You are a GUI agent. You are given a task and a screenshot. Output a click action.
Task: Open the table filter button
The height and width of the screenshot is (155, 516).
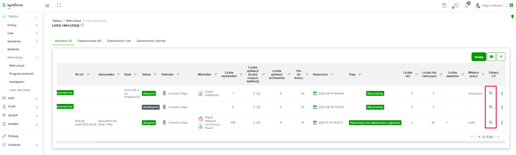(x=501, y=57)
